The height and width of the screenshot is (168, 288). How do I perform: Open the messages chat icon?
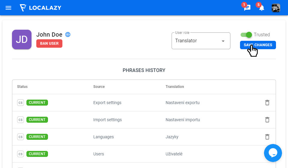(x=247, y=8)
